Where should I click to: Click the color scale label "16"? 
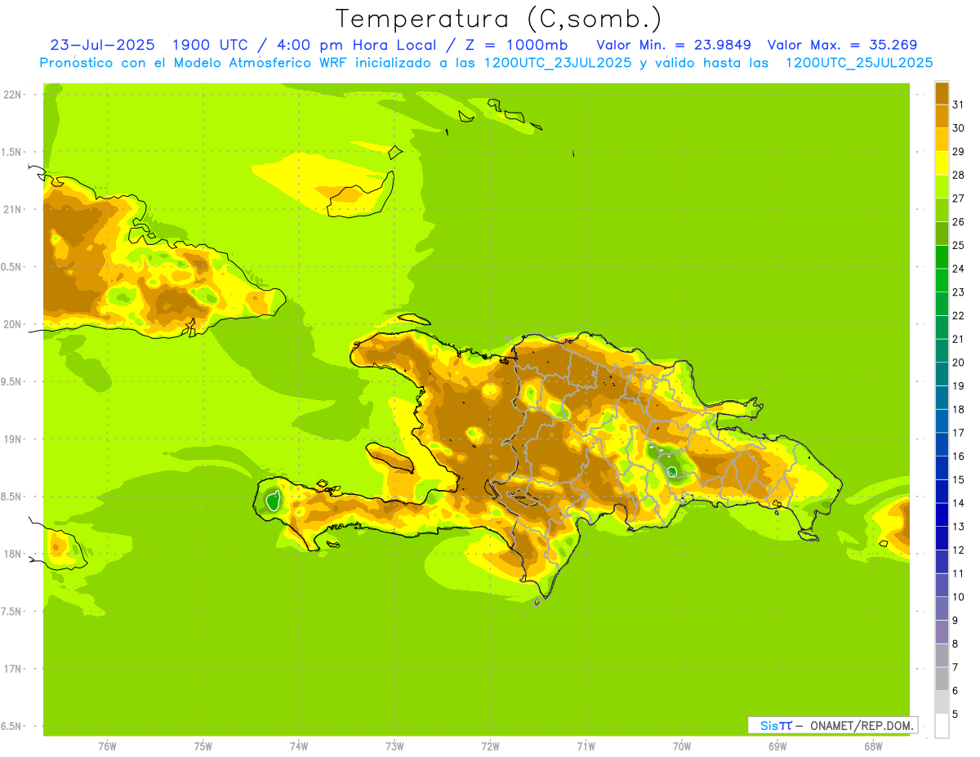pyautogui.click(x=958, y=456)
